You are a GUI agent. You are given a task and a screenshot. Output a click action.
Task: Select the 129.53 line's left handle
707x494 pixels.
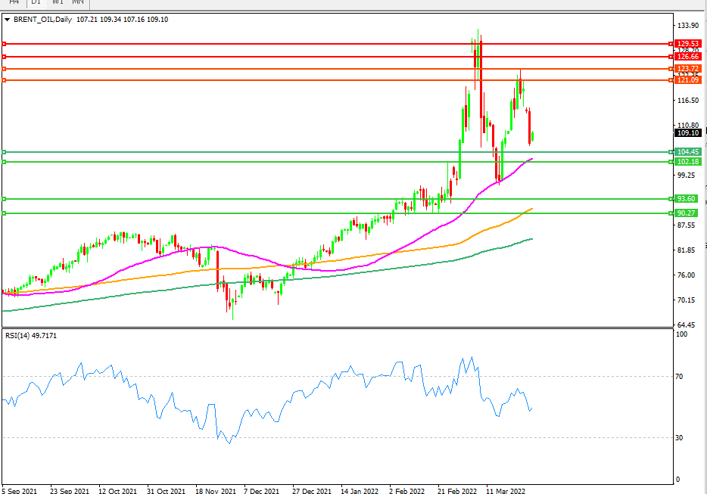pos(4,44)
